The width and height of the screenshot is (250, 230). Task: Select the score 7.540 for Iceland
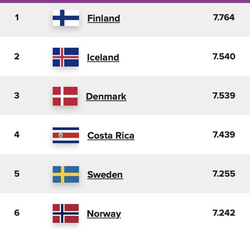(224, 56)
